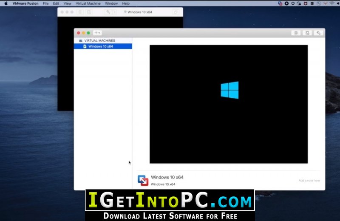Screen dimensions: 340x221
Task: Click the VMware Fusion icon beside VM name
Action: coord(143,181)
